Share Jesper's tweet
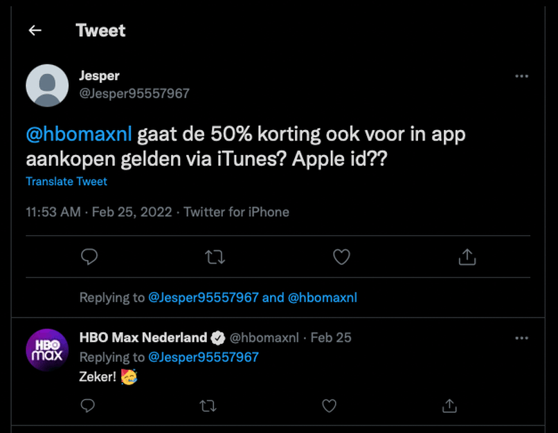This screenshot has height=433, width=558. click(x=467, y=257)
